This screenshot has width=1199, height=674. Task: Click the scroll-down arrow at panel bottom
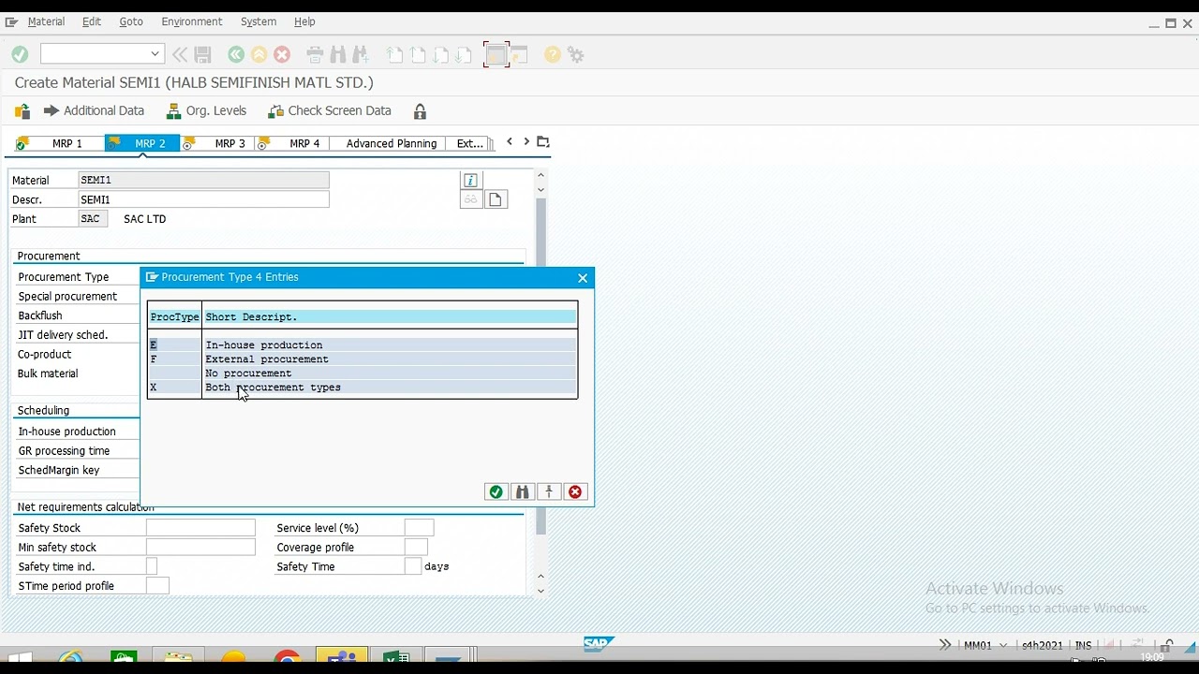pos(540,591)
